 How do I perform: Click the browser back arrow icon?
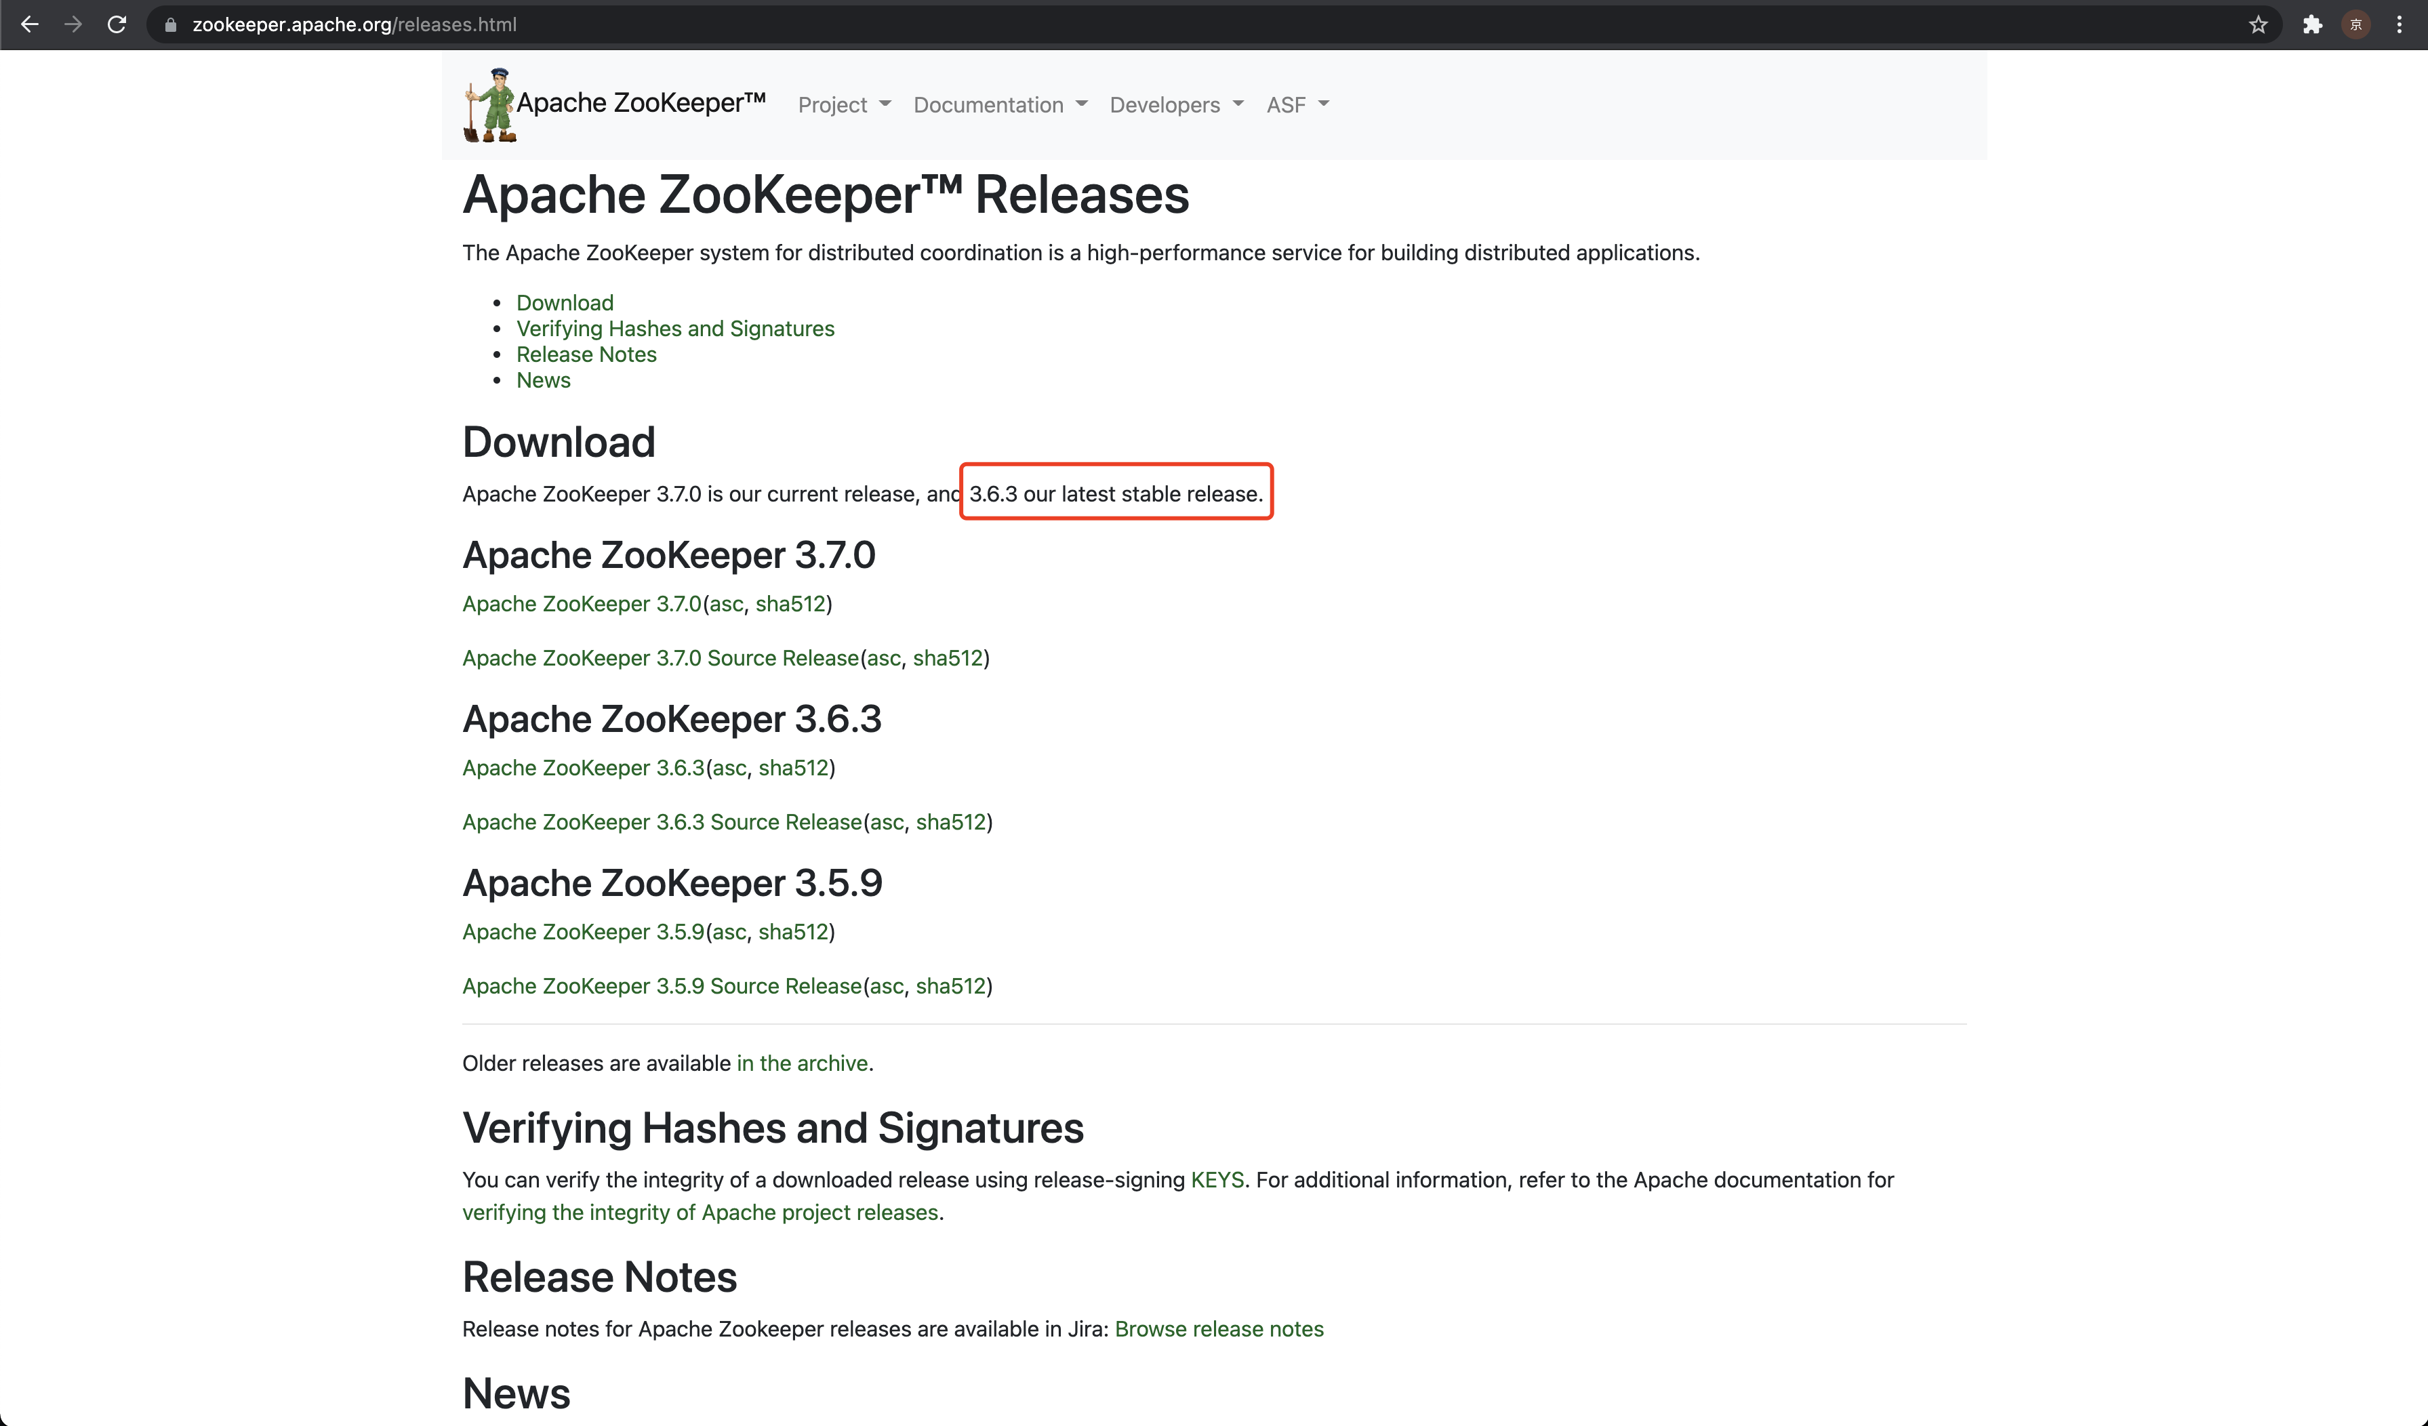(29, 24)
